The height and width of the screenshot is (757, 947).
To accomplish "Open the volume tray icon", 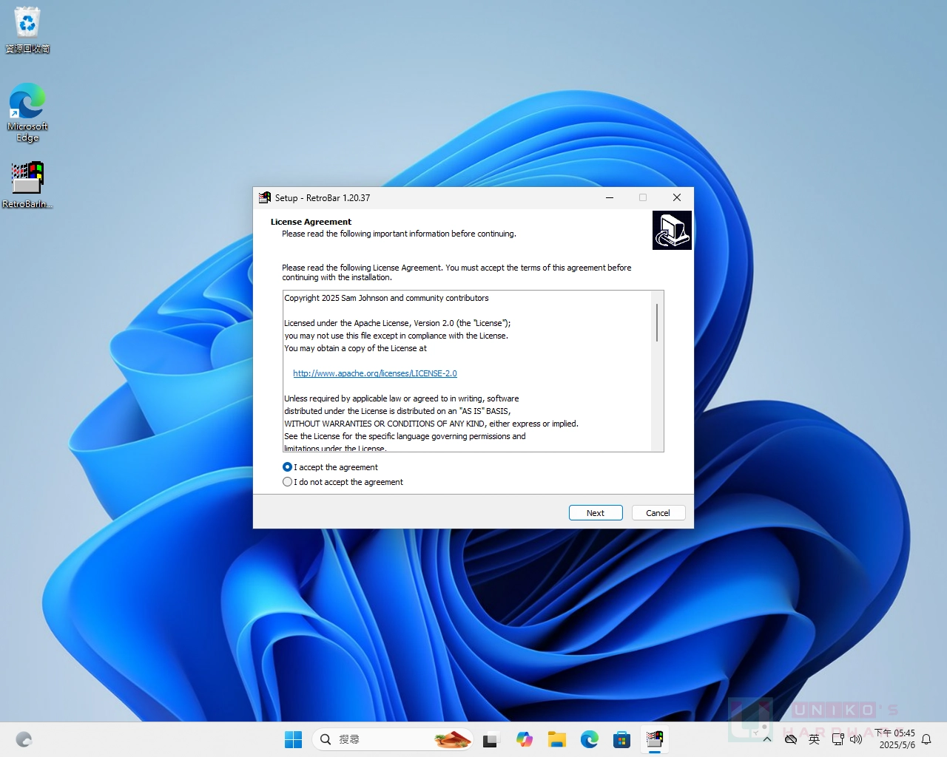I will click(856, 739).
